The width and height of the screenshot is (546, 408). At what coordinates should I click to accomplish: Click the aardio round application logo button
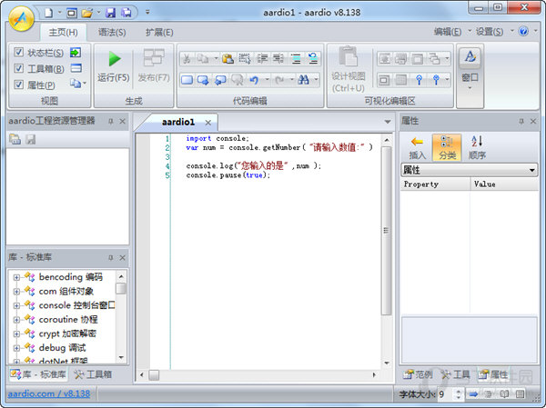point(21,19)
